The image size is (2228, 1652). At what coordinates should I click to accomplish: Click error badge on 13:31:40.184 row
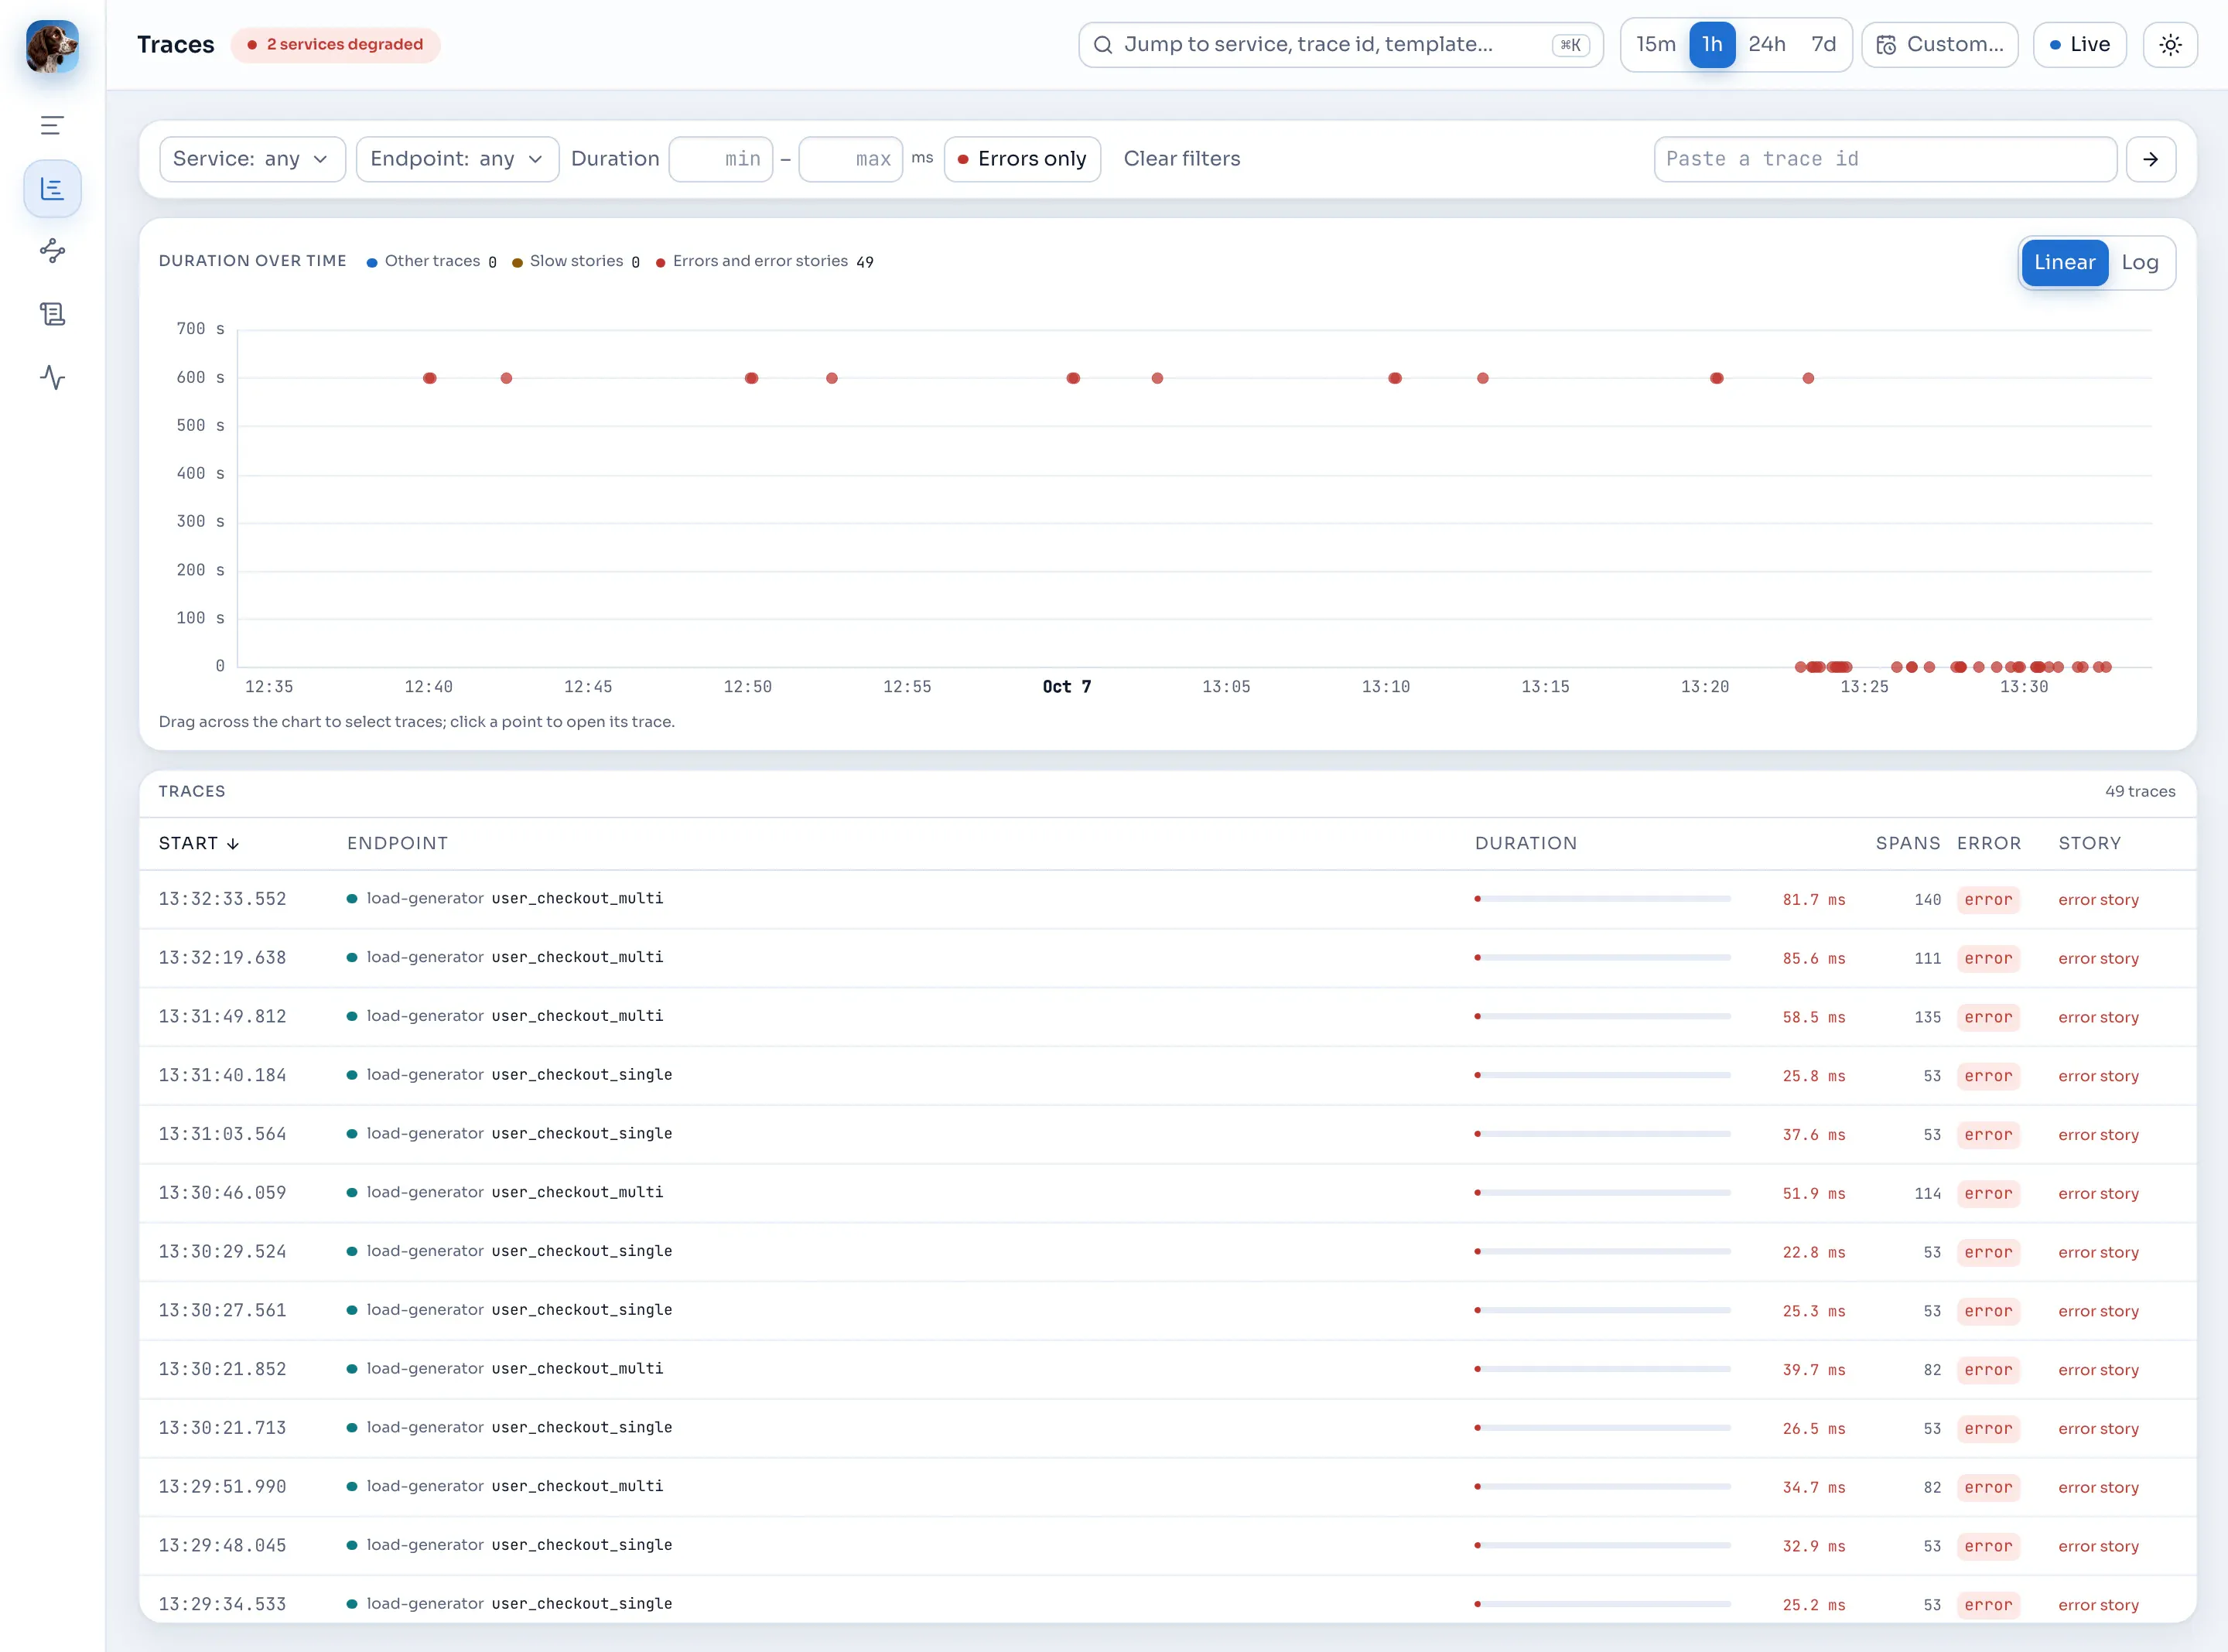tap(1988, 1076)
